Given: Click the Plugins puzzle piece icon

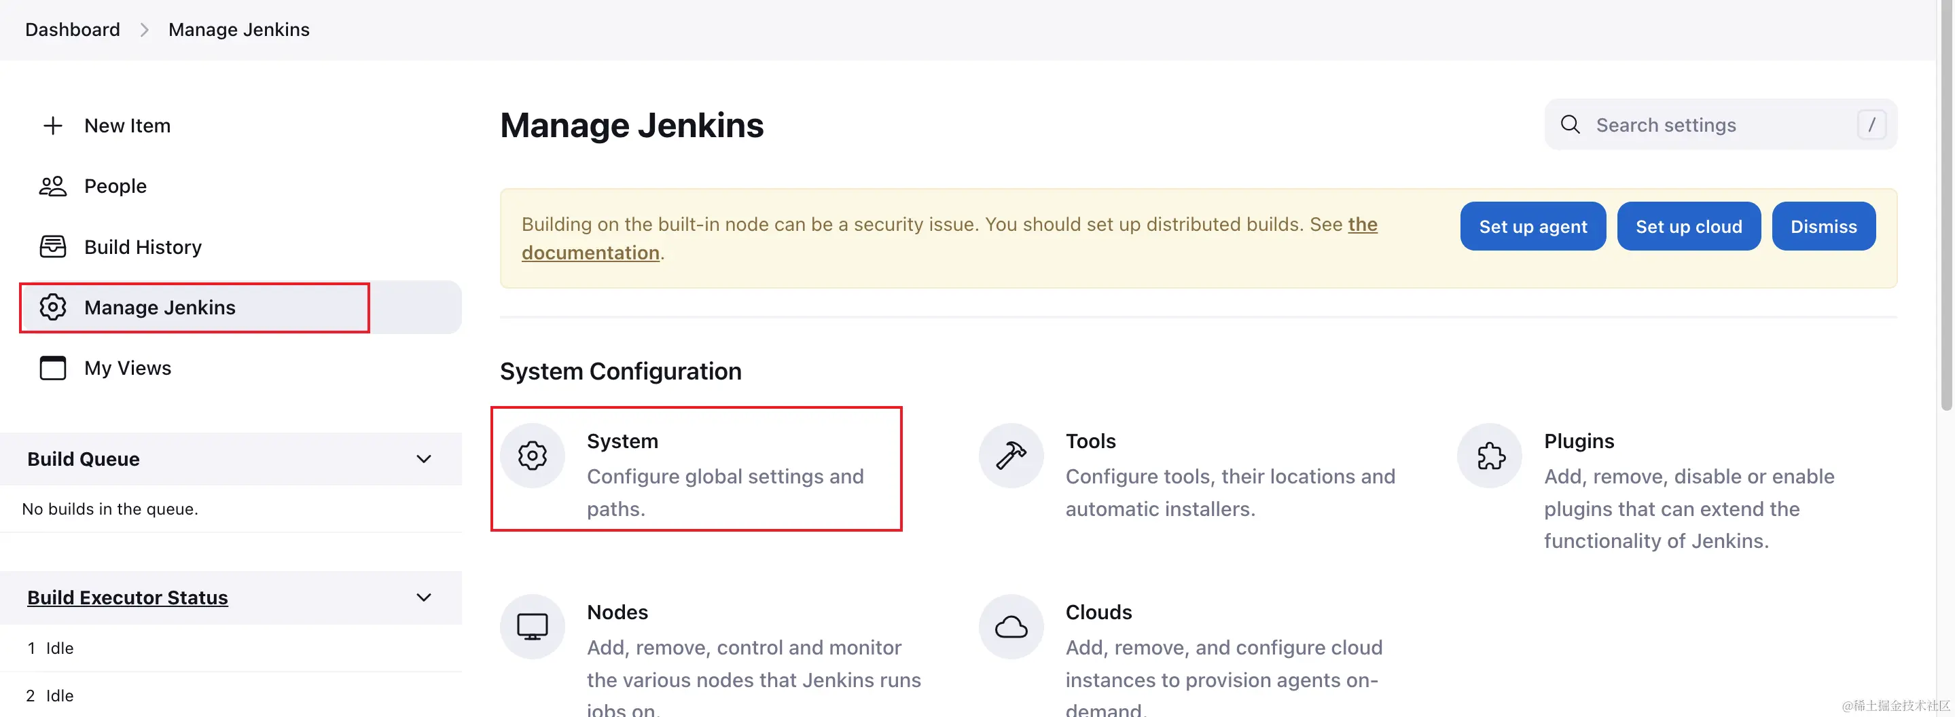Looking at the screenshot, I should click(x=1490, y=455).
